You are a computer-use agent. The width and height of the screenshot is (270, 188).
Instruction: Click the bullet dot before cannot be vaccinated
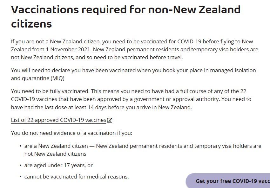point(20,177)
